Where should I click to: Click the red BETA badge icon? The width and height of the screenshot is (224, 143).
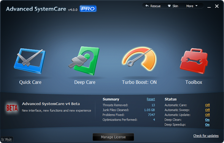click(x=12, y=108)
